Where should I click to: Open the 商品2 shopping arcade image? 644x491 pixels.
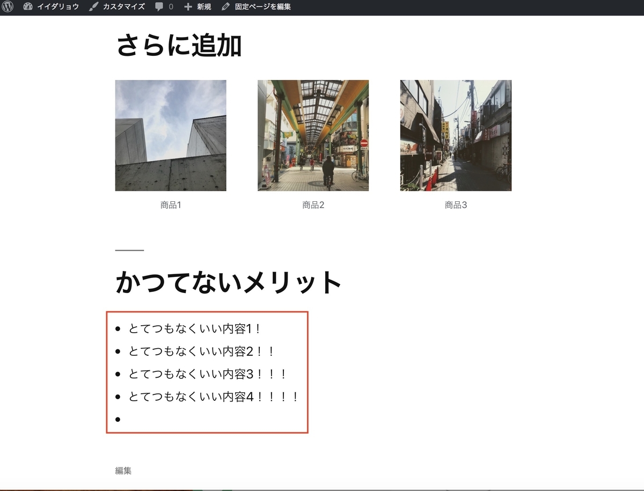click(x=313, y=136)
